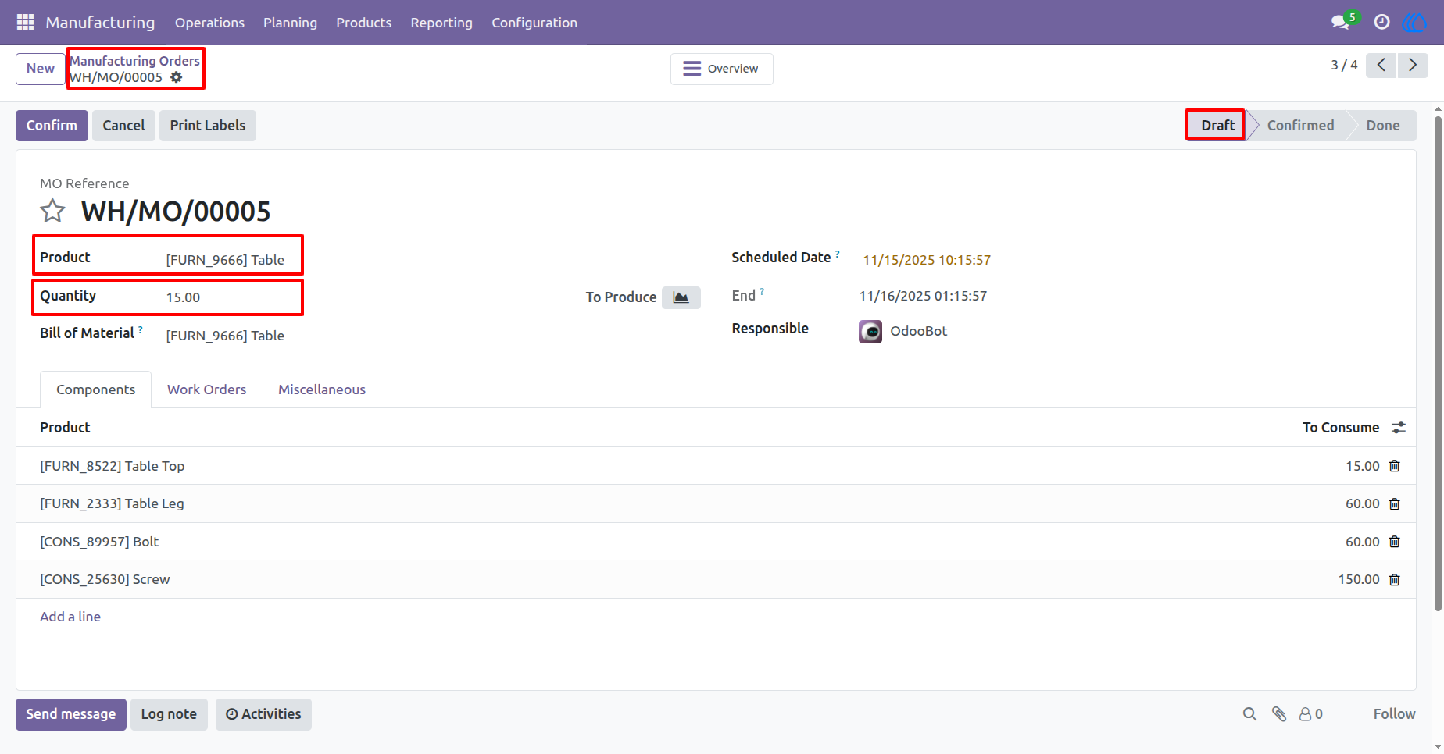Open the apps grid menu
The width and height of the screenshot is (1444, 754).
25,23
